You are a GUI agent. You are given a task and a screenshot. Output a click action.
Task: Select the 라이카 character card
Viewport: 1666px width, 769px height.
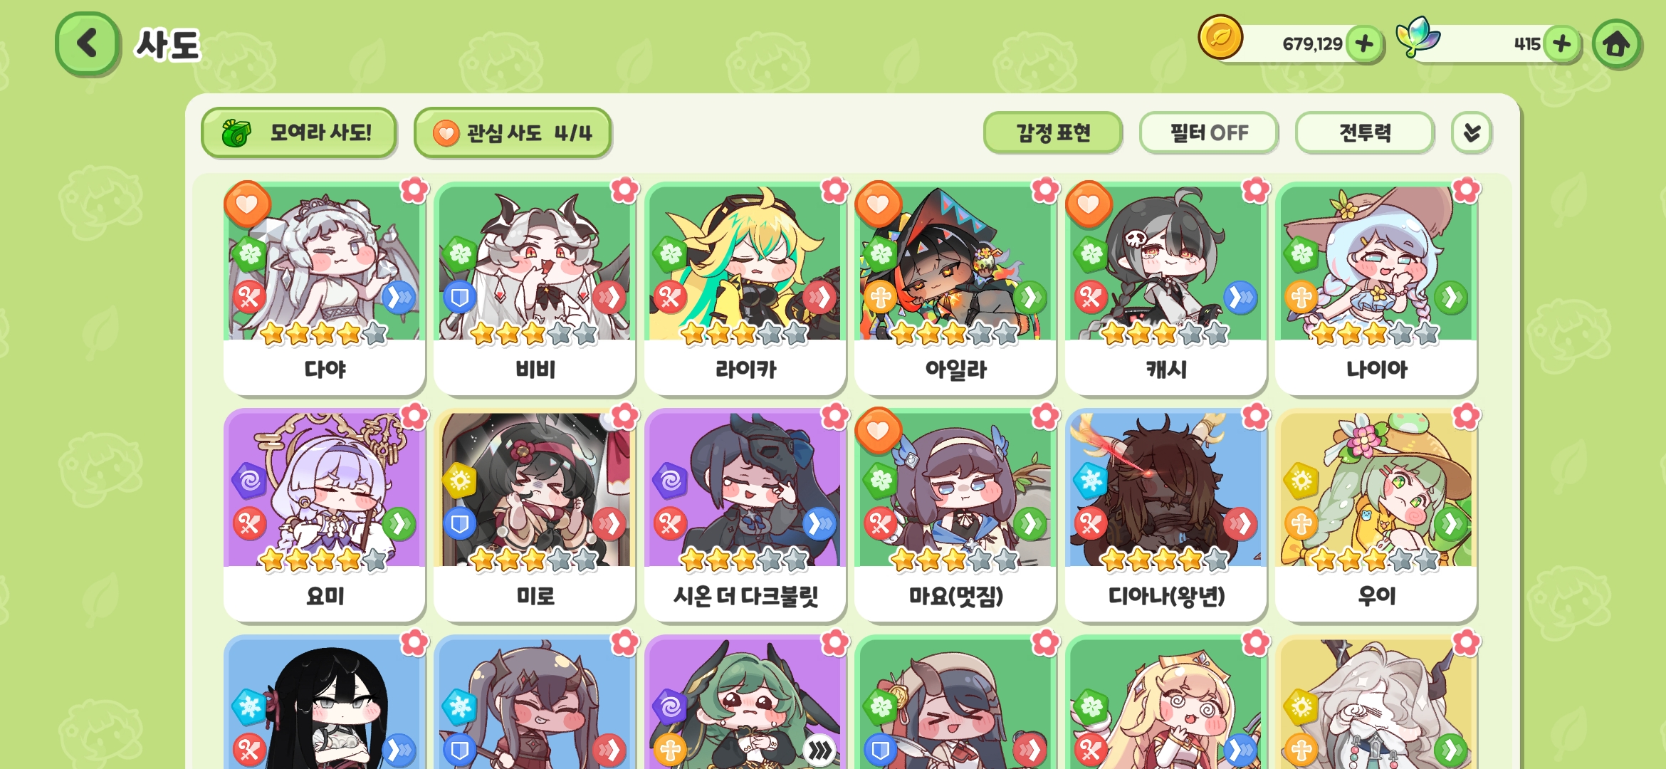[x=745, y=288]
